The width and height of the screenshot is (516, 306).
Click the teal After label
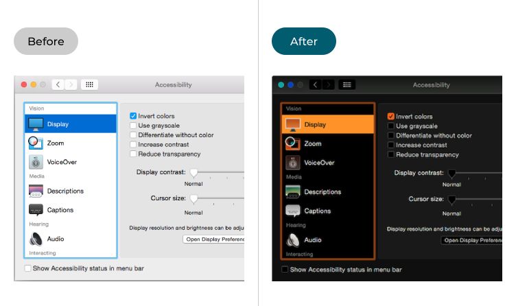coord(304,41)
